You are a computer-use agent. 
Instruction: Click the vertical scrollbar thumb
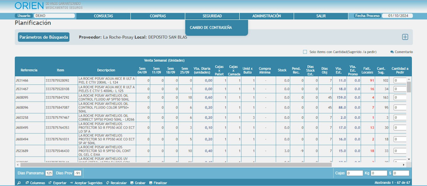(x=409, y=87)
